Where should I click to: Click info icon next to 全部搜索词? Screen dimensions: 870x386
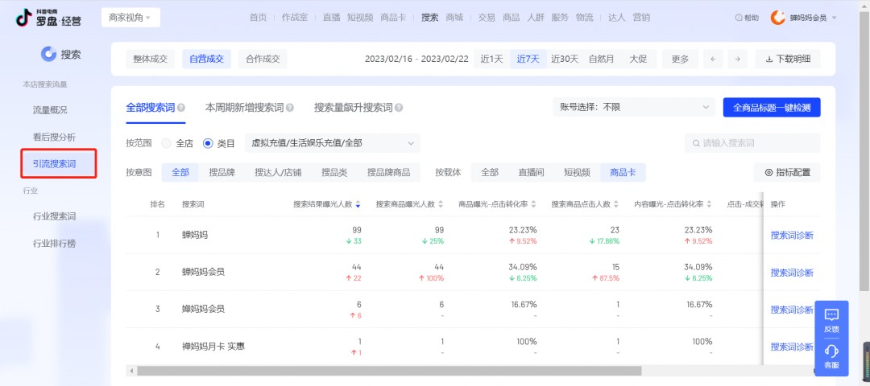(x=181, y=108)
